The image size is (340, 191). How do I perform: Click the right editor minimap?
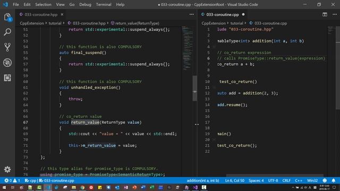331,30
